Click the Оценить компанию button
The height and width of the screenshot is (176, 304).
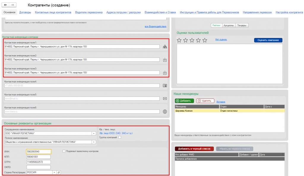tap(268, 40)
